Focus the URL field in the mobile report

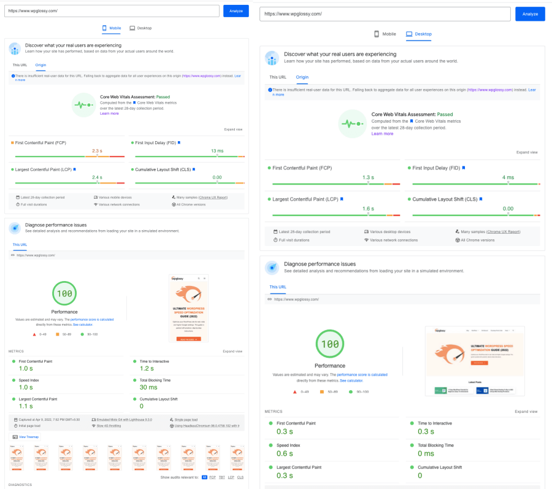(112, 11)
